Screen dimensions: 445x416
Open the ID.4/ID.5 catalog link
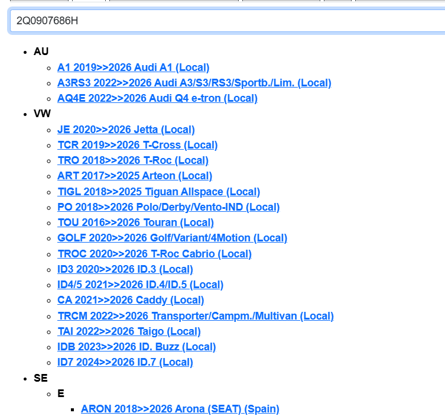tap(140, 285)
